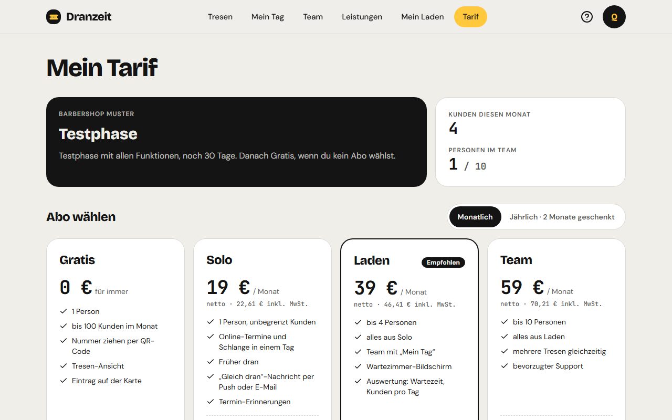
Task: Open Mein Laden in navigation
Action: 423,17
